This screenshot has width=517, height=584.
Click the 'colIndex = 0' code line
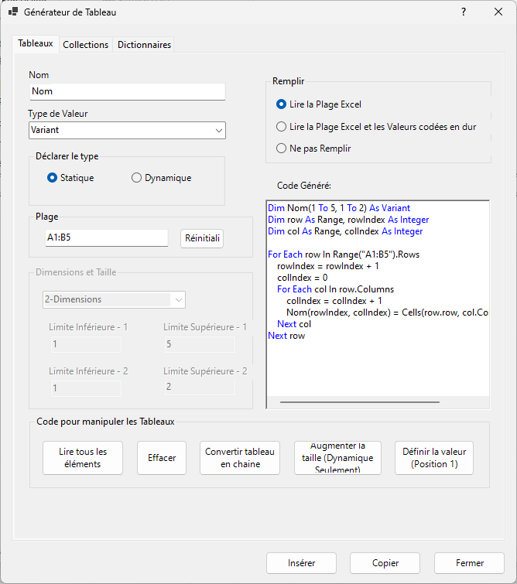pyautogui.click(x=303, y=278)
